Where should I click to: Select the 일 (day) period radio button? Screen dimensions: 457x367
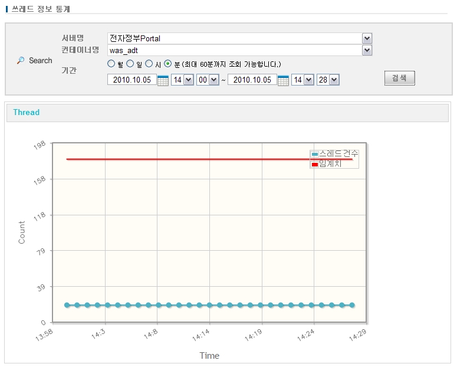(x=130, y=64)
